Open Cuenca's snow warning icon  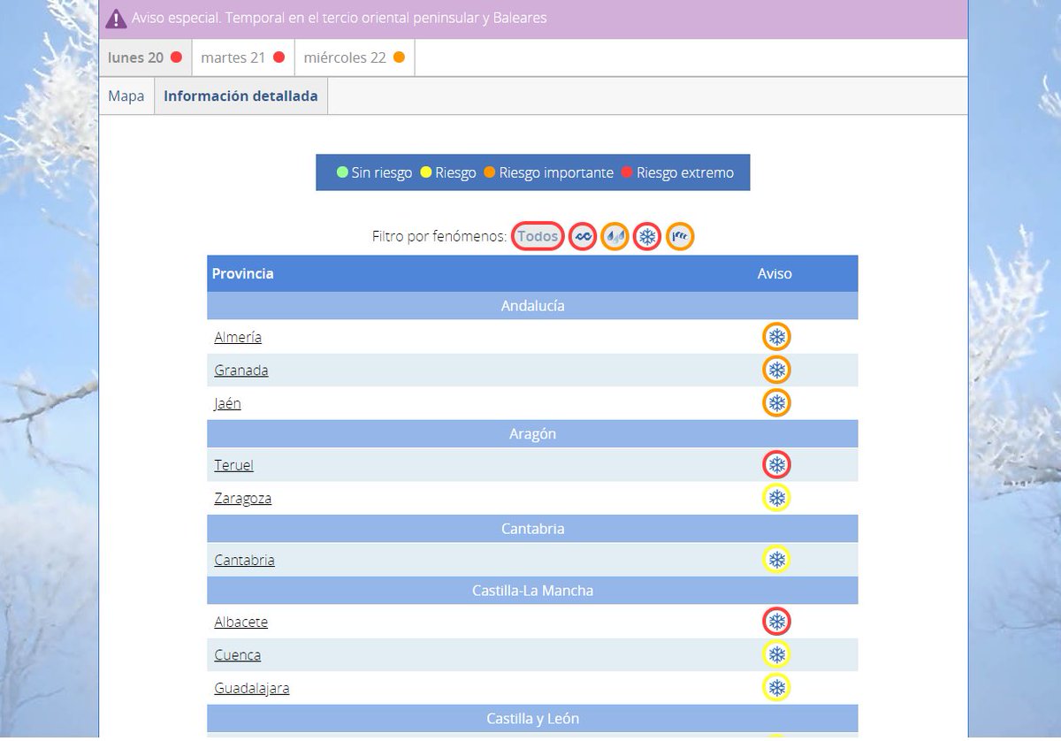click(x=776, y=654)
